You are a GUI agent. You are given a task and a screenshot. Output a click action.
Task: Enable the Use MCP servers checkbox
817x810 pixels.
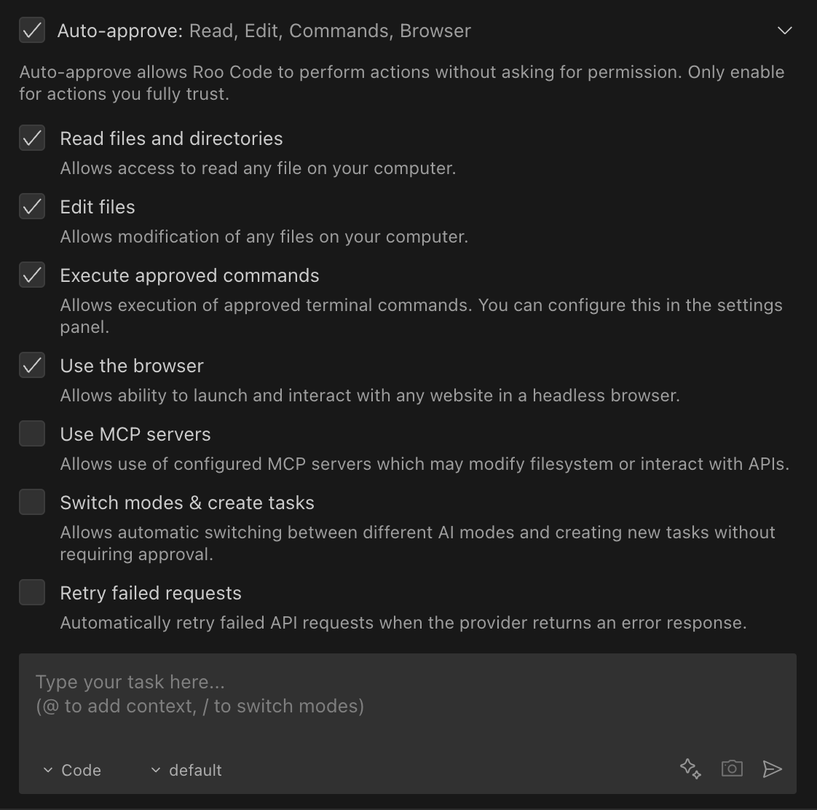(32, 434)
